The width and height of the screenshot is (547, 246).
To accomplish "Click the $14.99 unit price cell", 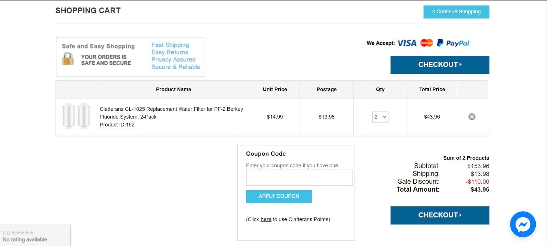I will (x=275, y=117).
